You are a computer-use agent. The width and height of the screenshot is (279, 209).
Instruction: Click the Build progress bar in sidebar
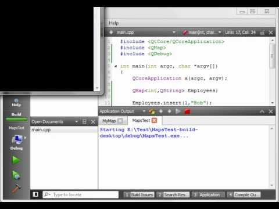point(16,119)
